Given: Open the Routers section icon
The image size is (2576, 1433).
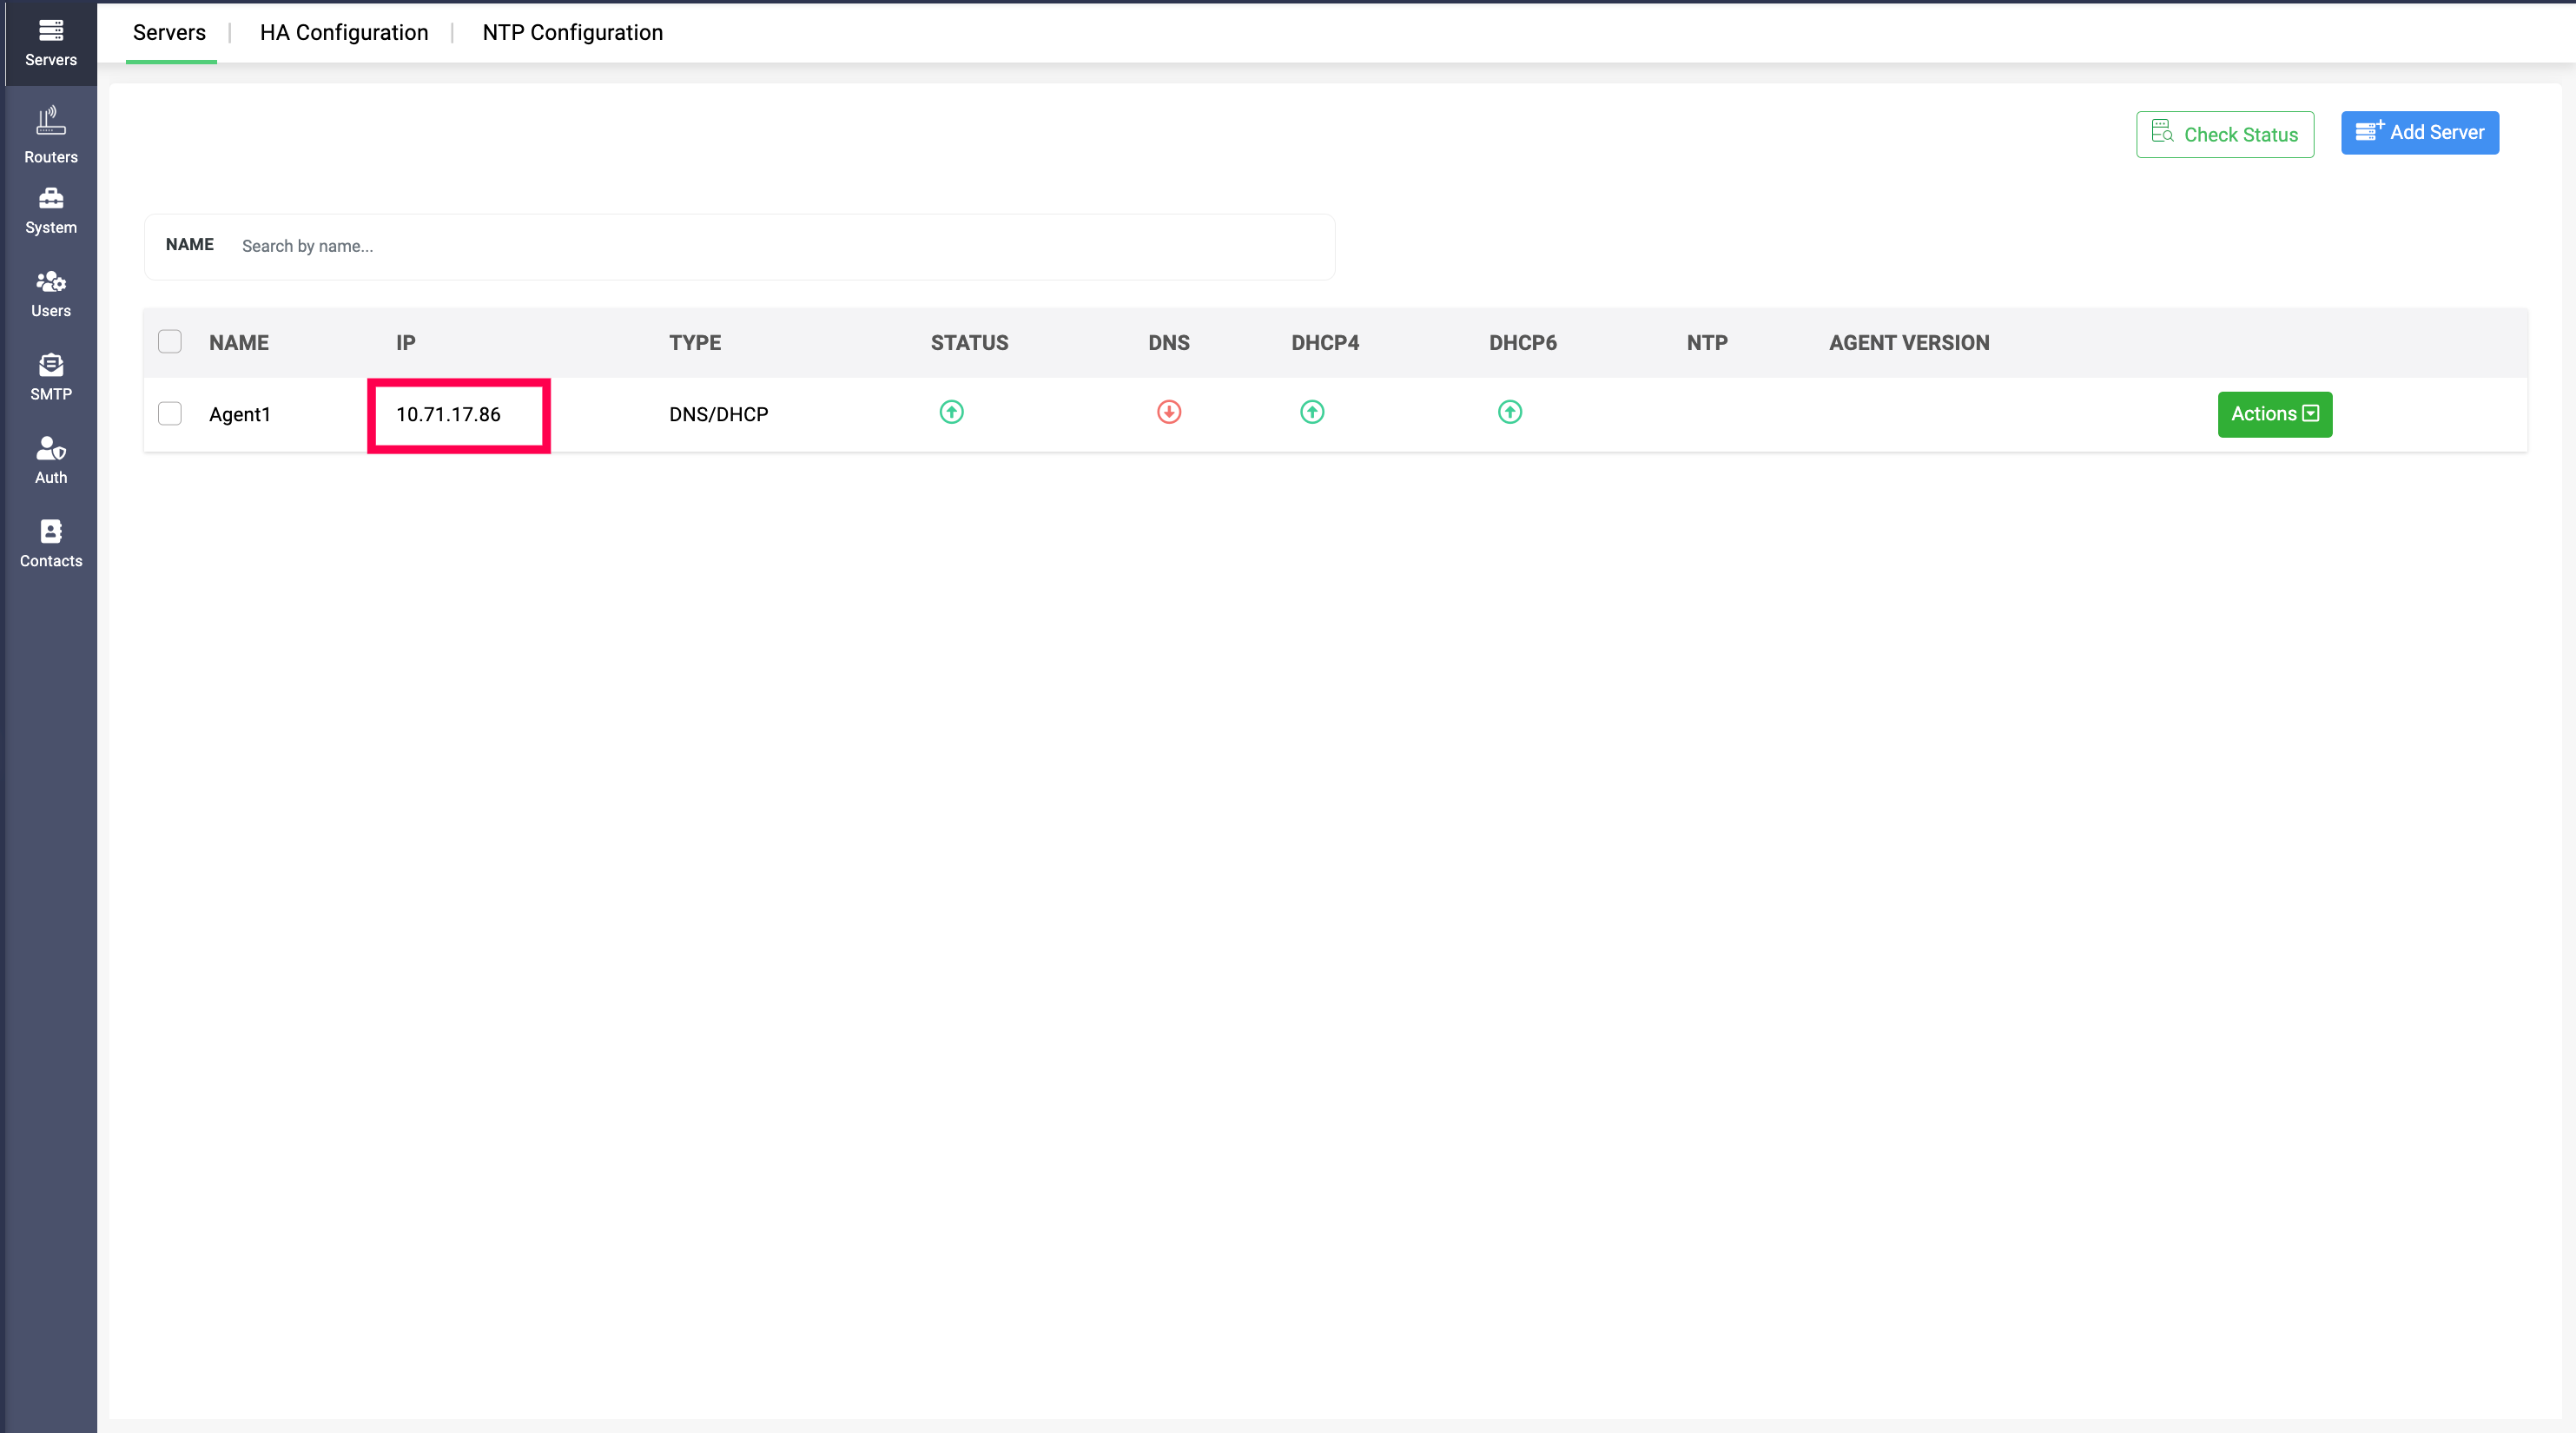Looking at the screenshot, I should [50, 134].
